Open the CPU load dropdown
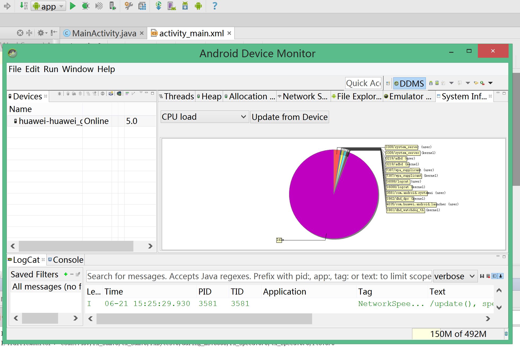 click(204, 117)
